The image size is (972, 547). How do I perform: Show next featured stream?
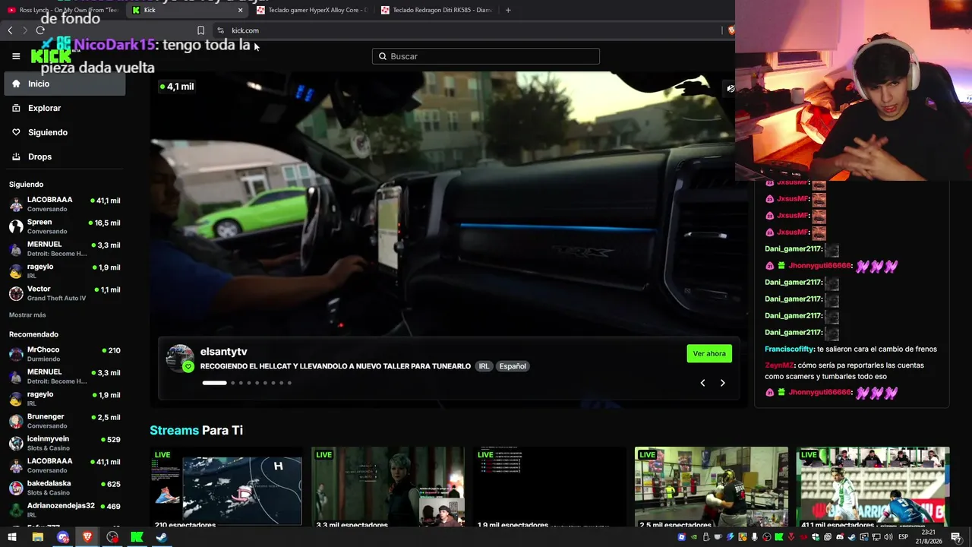pos(722,383)
